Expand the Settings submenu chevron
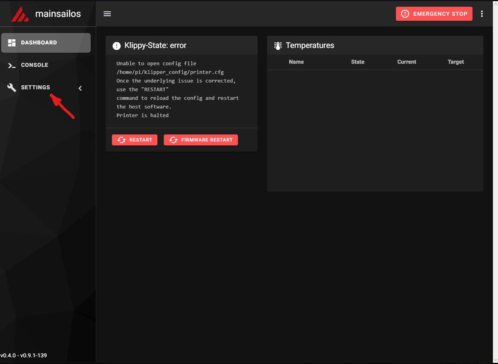 [80, 88]
